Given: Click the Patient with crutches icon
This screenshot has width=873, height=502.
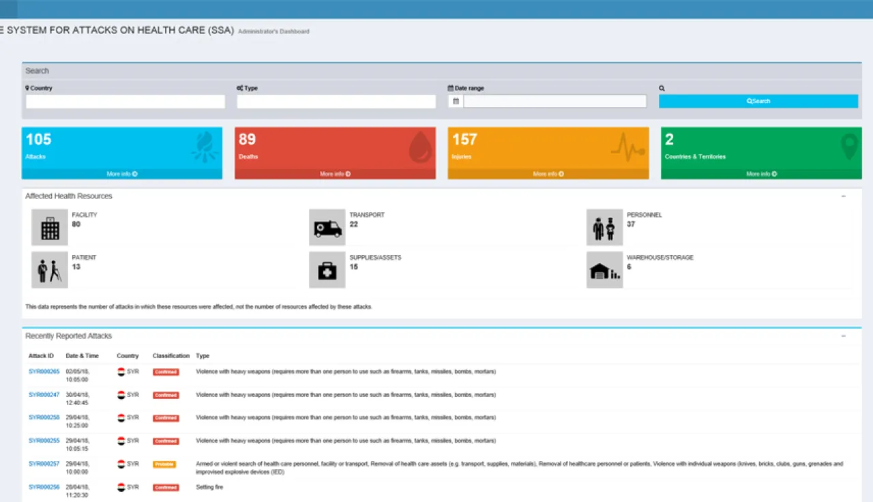Looking at the screenshot, I should [x=50, y=270].
